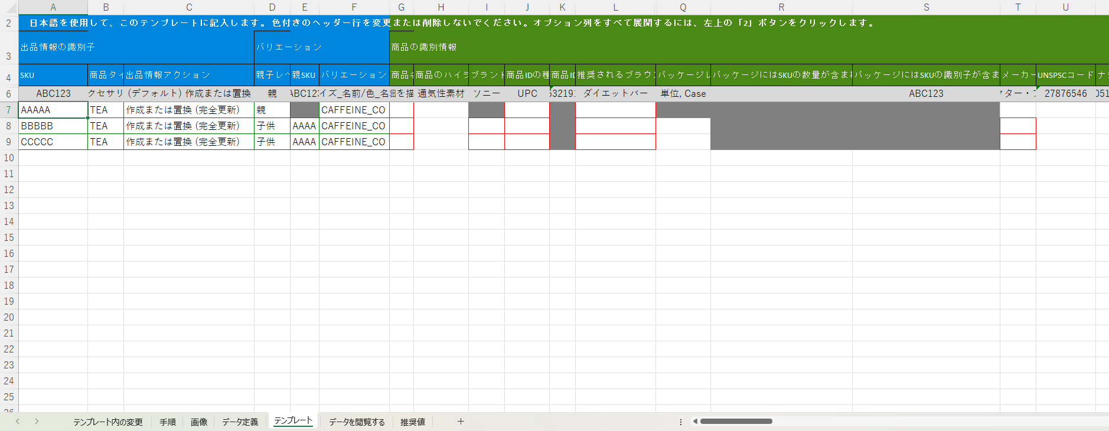
Task: Select row 6 header
Action: pyautogui.click(x=9, y=94)
